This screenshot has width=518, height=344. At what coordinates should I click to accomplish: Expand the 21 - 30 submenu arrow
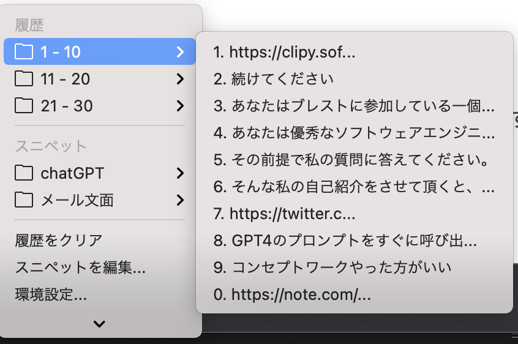[179, 106]
